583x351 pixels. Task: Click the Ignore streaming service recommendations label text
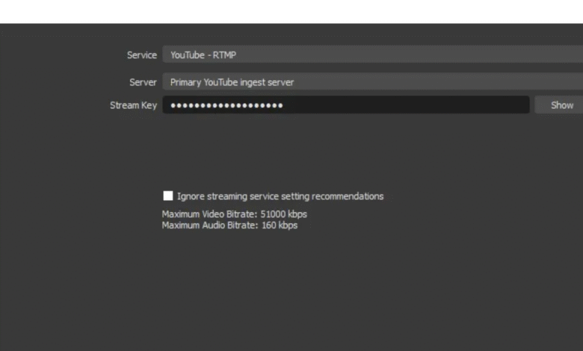[x=280, y=196]
